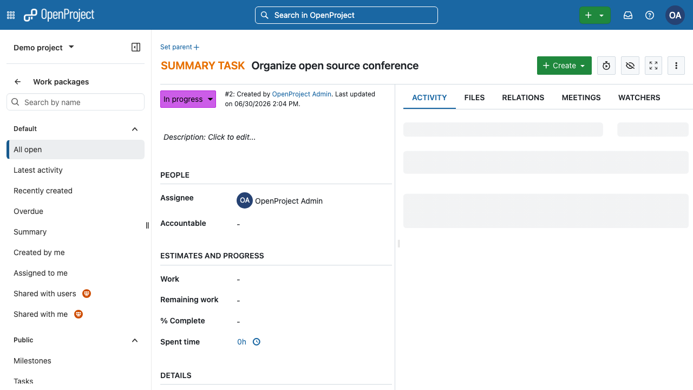Edit the Organize open source conference title

click(335, 66)
